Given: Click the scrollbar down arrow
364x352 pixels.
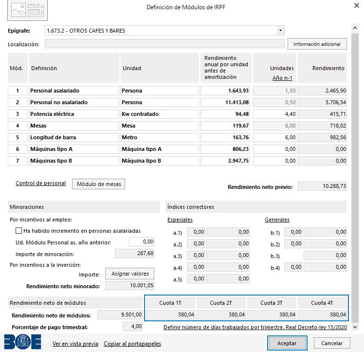Looking at the screenshot, I should 355,327.
